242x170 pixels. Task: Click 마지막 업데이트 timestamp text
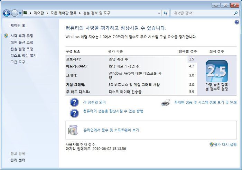point(96,149)
